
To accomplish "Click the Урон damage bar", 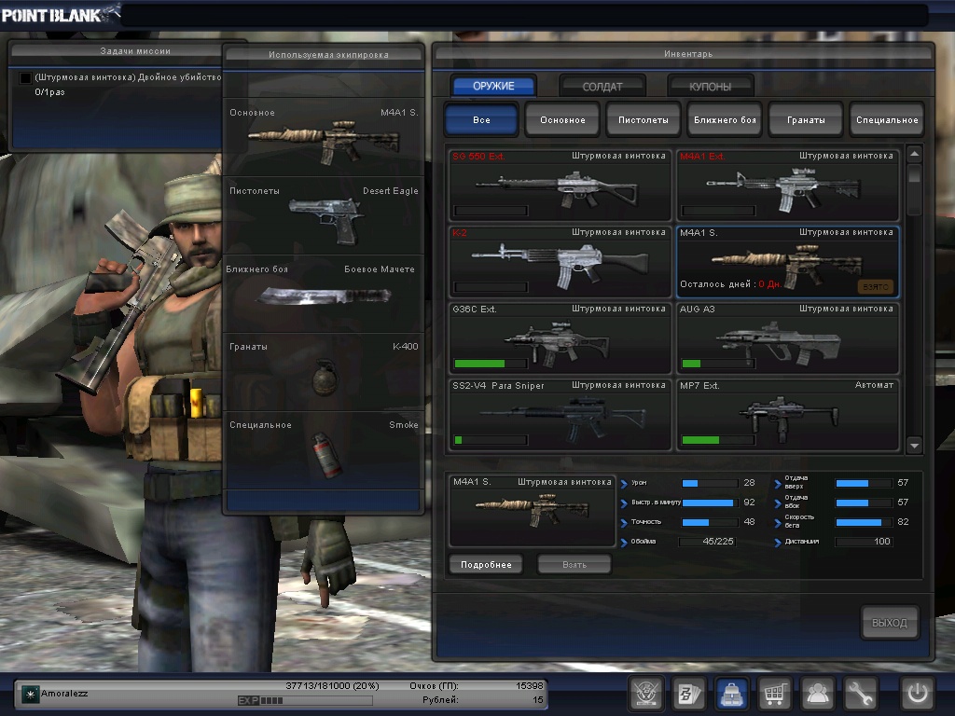I will (x=710, y=484).
